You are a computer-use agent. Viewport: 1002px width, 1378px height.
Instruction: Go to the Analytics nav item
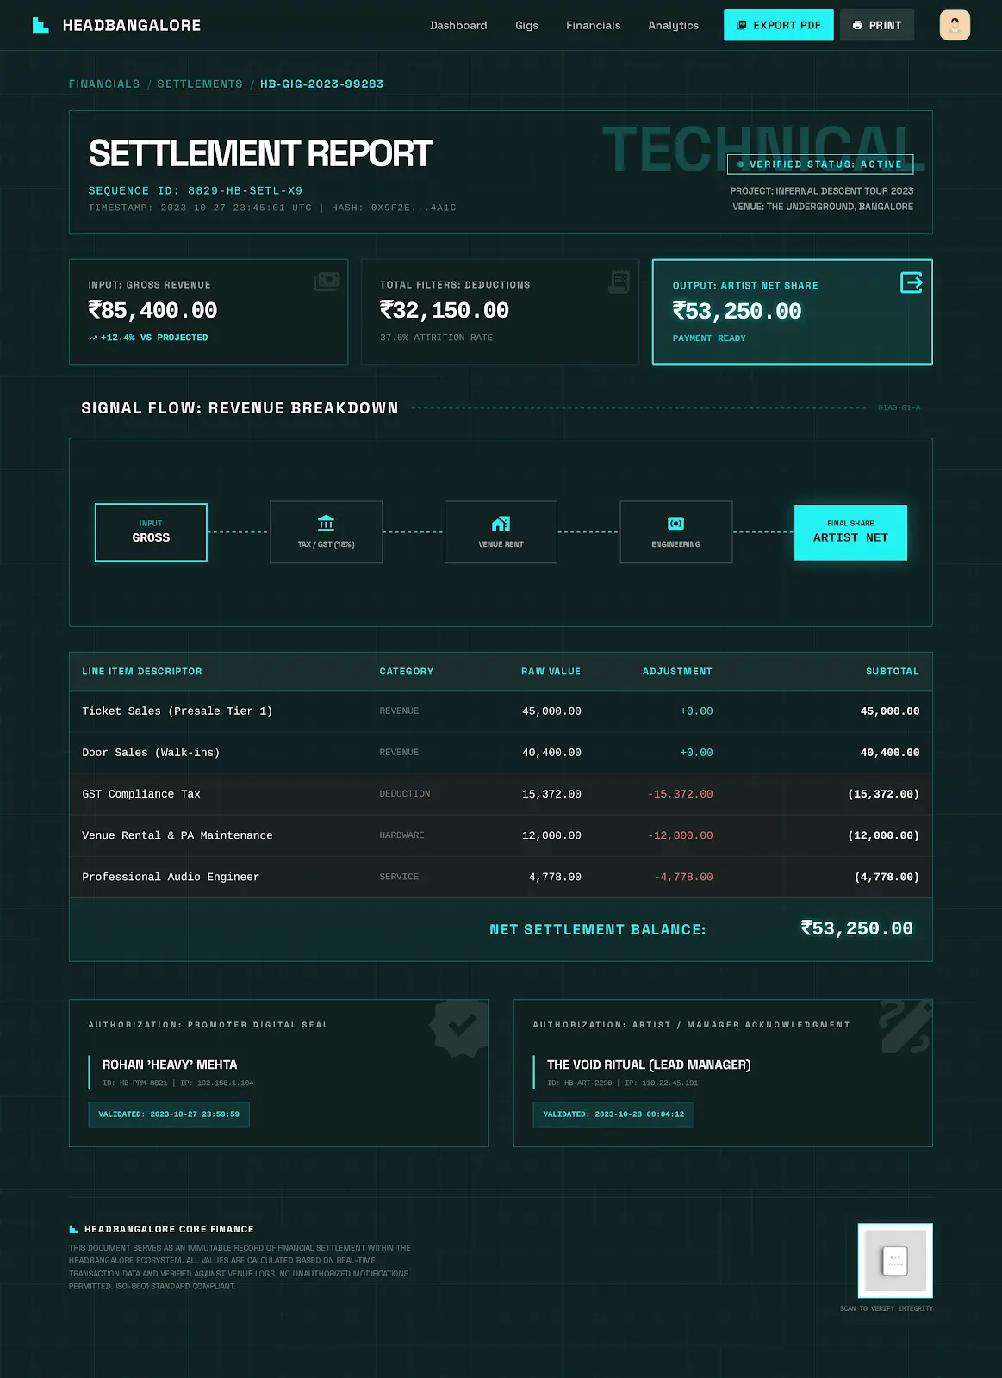(673, 25)
